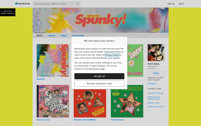This screenshot has height=126, width=201.
Task: Switch to the merch tab
Action: pos(52,36)
